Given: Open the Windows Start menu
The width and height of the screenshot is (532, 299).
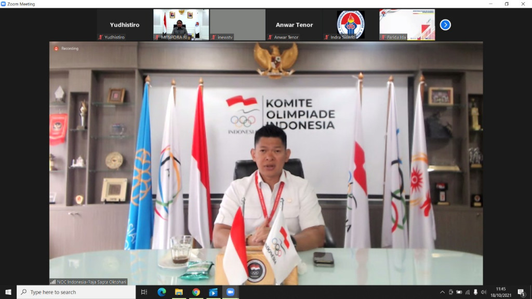Looking at the screenshot, I should (x=8, y=292).
